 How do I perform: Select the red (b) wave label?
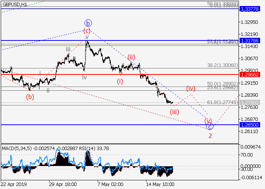click(30, 97)
